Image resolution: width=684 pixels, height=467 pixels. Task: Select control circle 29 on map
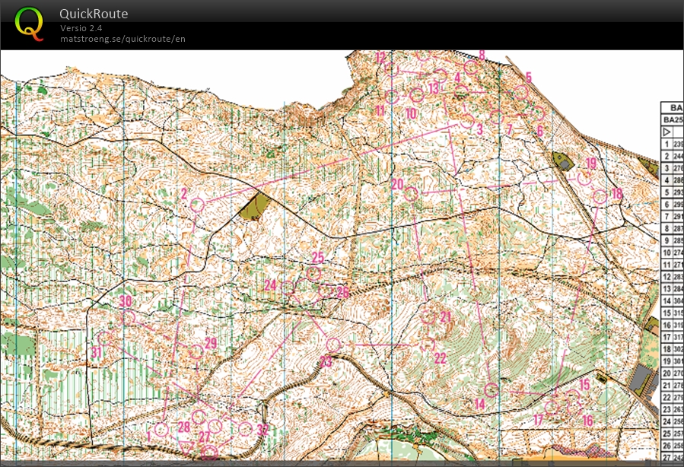click(196, 351)
